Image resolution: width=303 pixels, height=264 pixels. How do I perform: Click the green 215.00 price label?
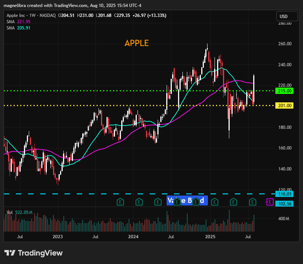[x=285, y=91]
